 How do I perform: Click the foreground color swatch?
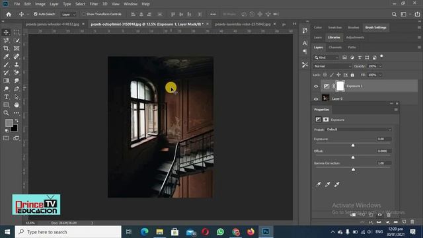9,123
